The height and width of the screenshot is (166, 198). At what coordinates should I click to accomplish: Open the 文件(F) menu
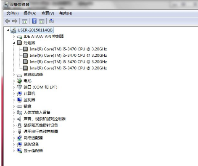click(x=13, y=13)
